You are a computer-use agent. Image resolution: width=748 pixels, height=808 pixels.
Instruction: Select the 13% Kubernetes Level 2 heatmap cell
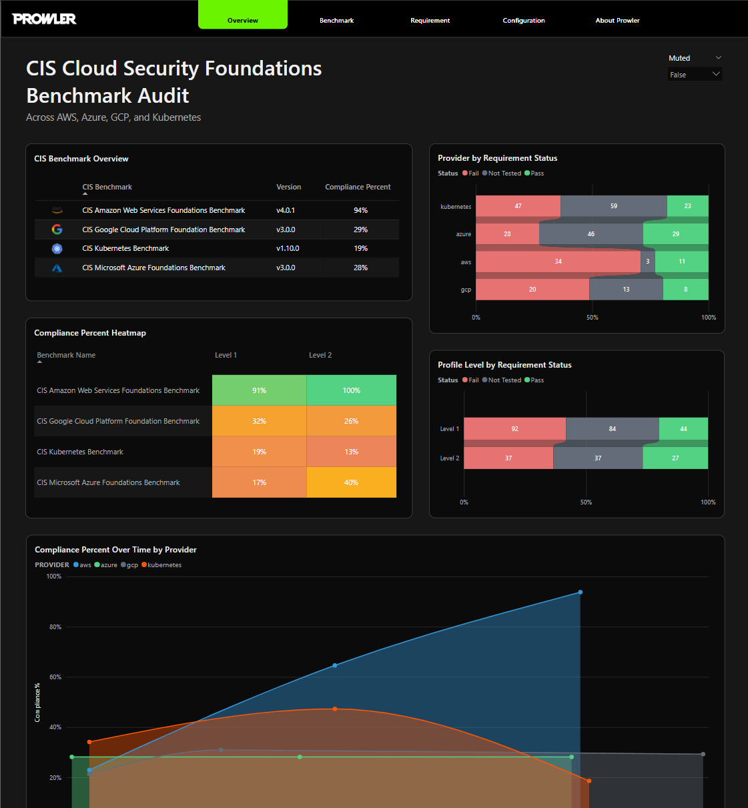352,452
